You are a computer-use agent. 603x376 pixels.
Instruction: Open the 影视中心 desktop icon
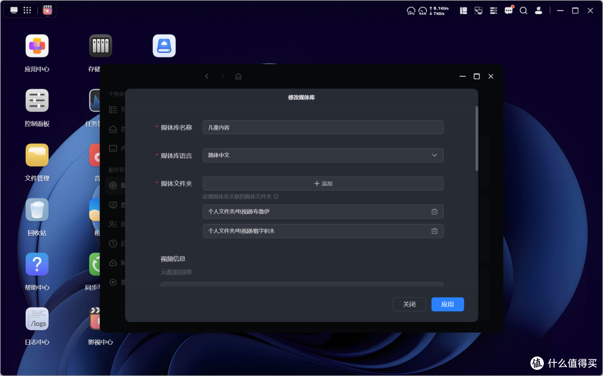[94, 319]
